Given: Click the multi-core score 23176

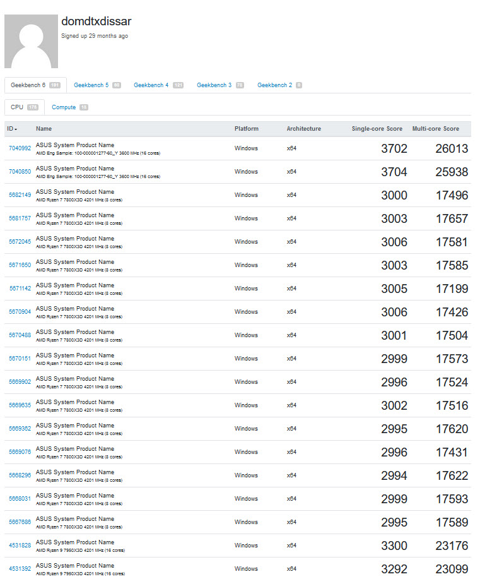Looking at the screenshot, I should point(452,546).
